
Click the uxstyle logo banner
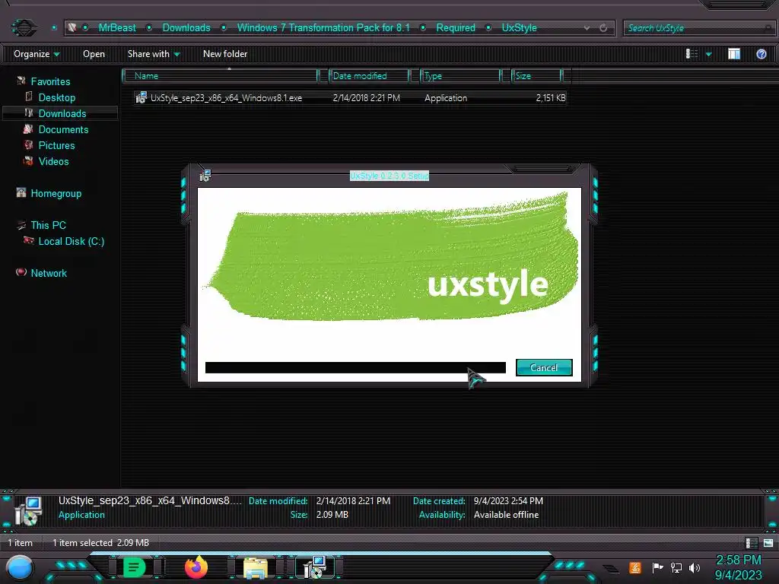tap(389, 257)
